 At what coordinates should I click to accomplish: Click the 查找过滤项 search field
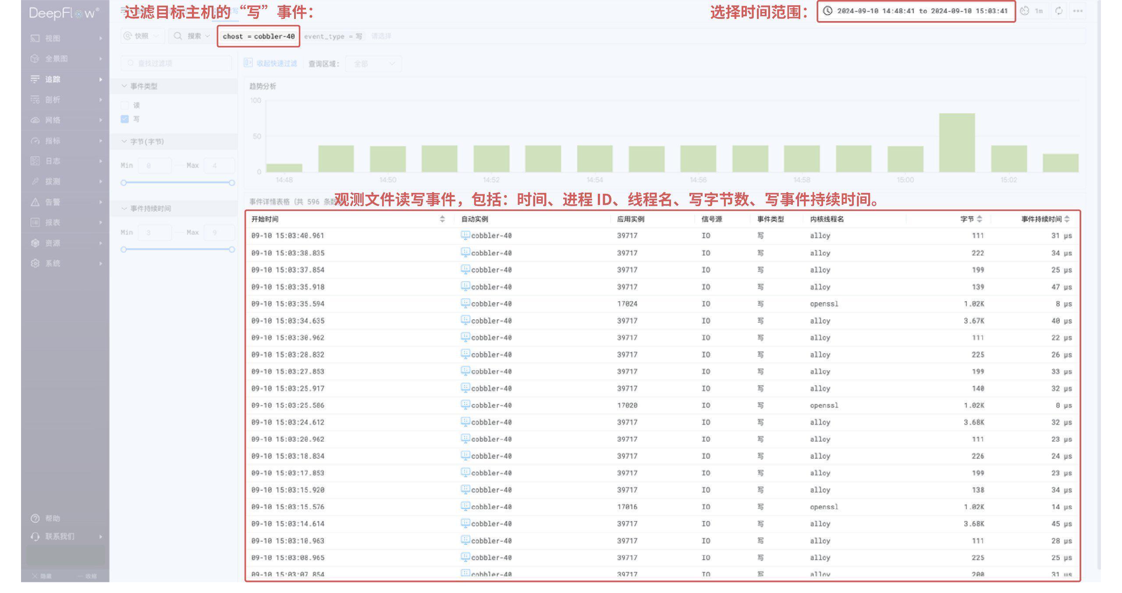176,63
